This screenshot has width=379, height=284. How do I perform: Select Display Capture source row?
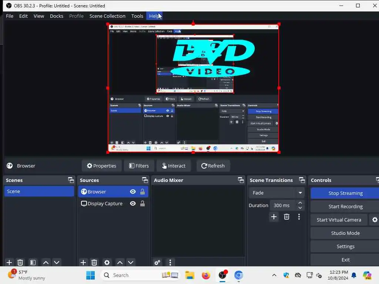click(113, 204)
